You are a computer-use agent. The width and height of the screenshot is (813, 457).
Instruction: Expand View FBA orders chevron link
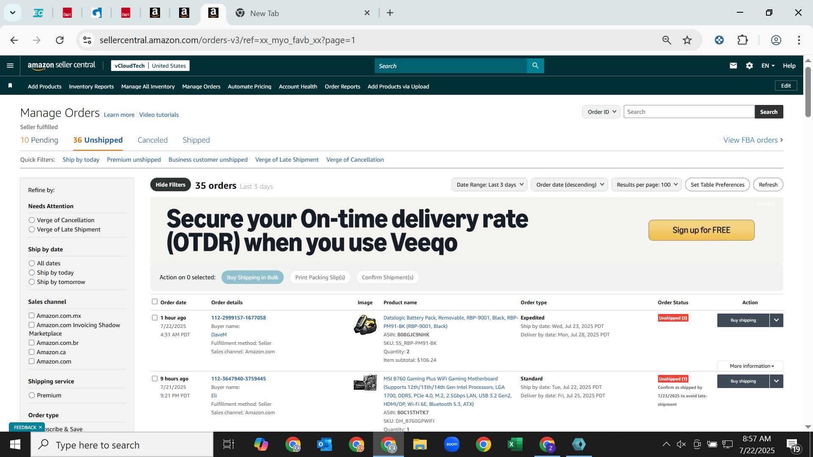point(753,140)
